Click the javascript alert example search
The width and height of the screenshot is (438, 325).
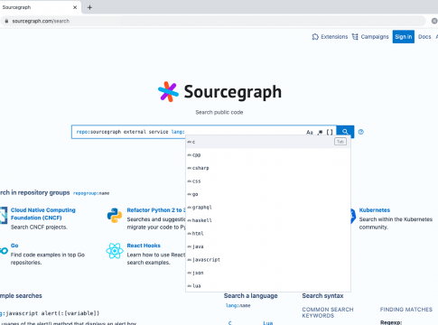[x=50, y=313]
